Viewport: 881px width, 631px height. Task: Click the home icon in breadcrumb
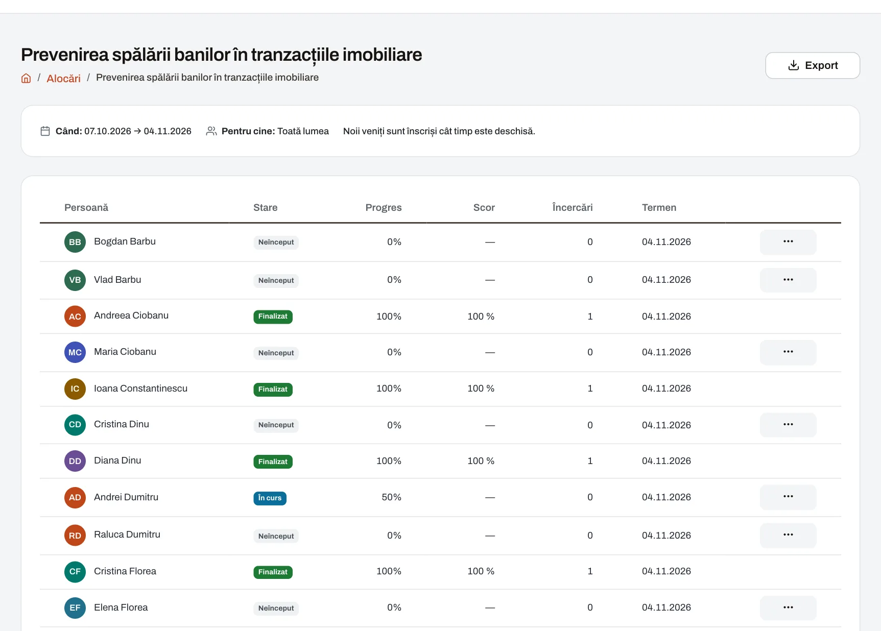tap(26, 78)
